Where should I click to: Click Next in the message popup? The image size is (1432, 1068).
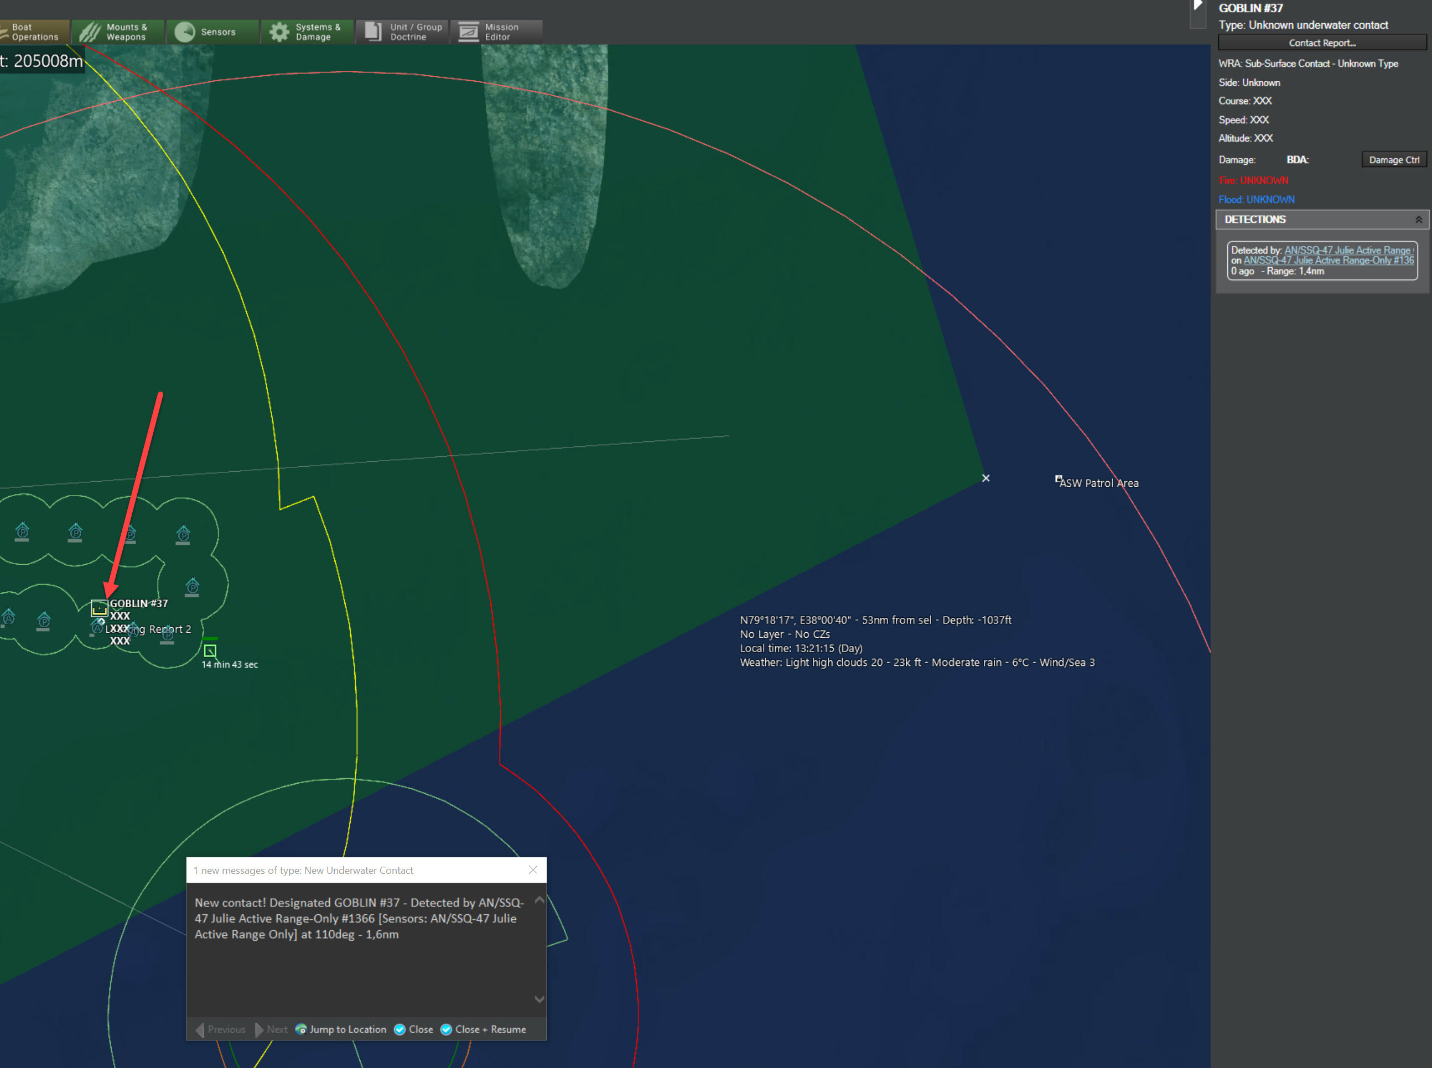pyautogui.click(x=272, y=1029)
